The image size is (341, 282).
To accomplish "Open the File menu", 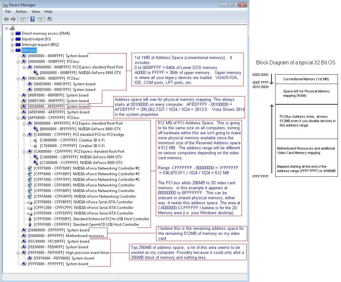I will pos(8,12).
